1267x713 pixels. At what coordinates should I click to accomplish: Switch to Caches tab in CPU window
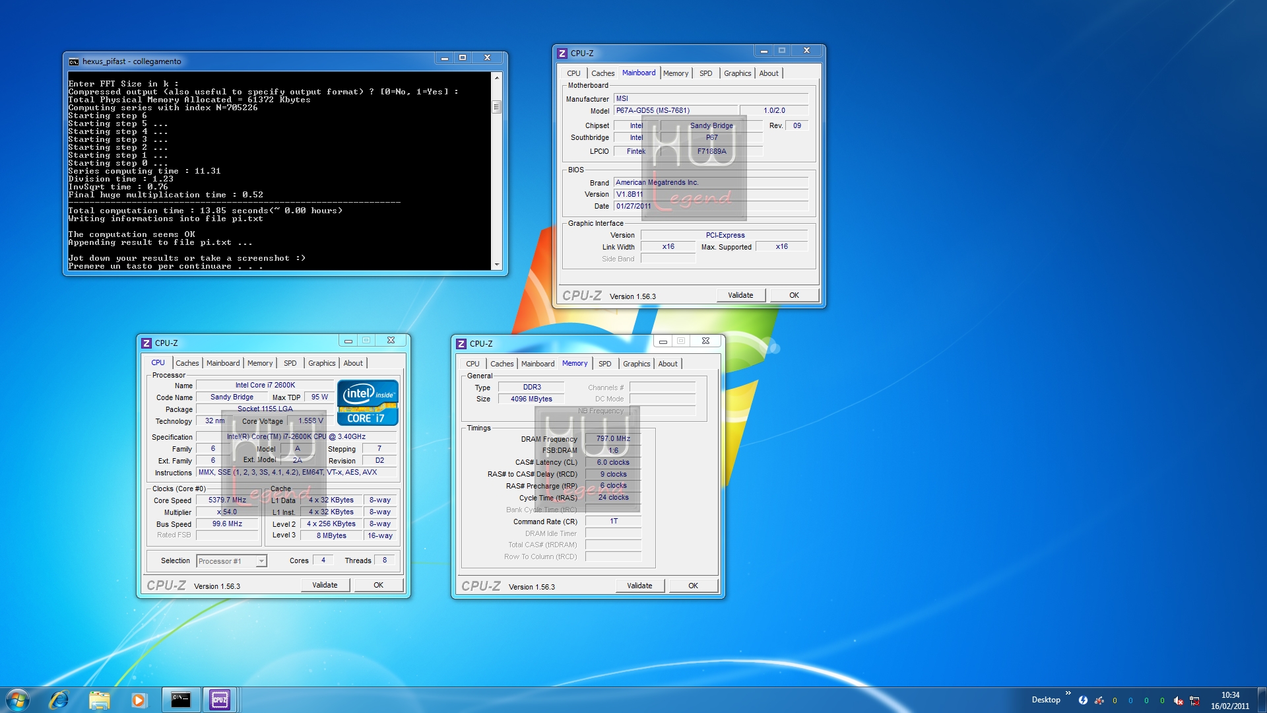coord(187,363)
